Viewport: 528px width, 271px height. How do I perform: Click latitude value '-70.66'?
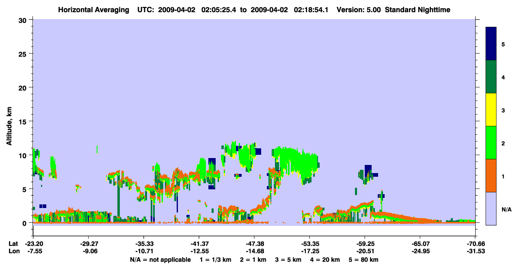(x=475, y=244)
